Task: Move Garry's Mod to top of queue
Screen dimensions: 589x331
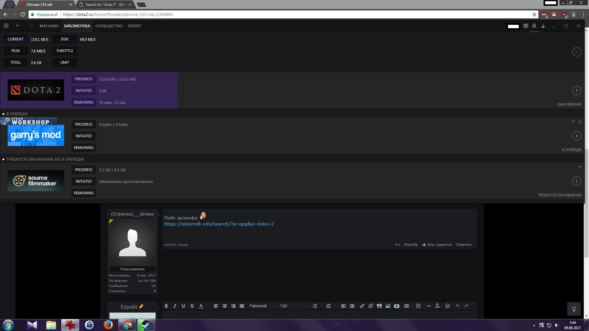Action: [573, 122]
